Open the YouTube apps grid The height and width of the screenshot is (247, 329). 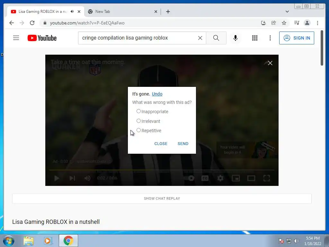click(255, 38)
